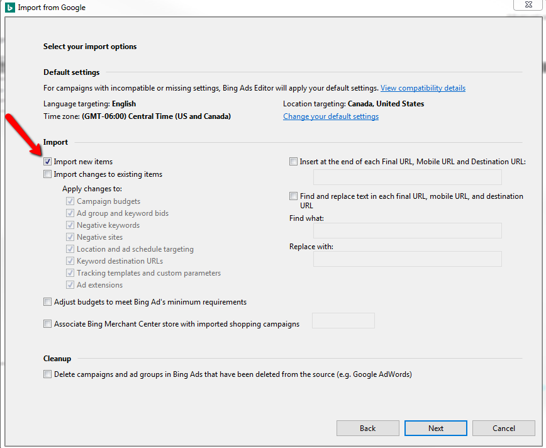The image size is (546, 448).
Task: Click the Time zone Central Time text
Action: (x=137, y=116)
